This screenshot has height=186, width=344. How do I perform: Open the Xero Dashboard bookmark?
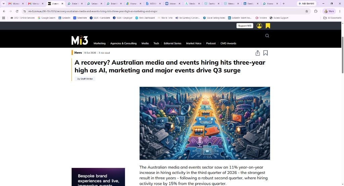point(145,18)
